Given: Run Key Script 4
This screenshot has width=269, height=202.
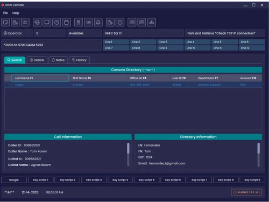Looking at the screenshot, I should pos(120,180).
